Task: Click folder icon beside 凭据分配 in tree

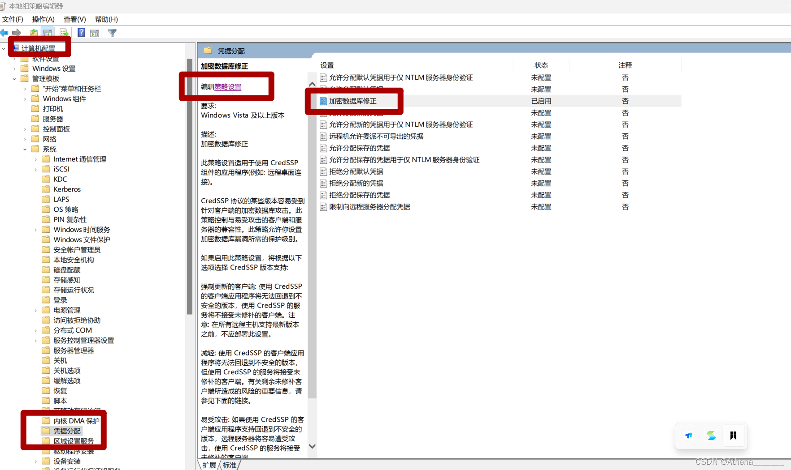Action: coord(46,431)
